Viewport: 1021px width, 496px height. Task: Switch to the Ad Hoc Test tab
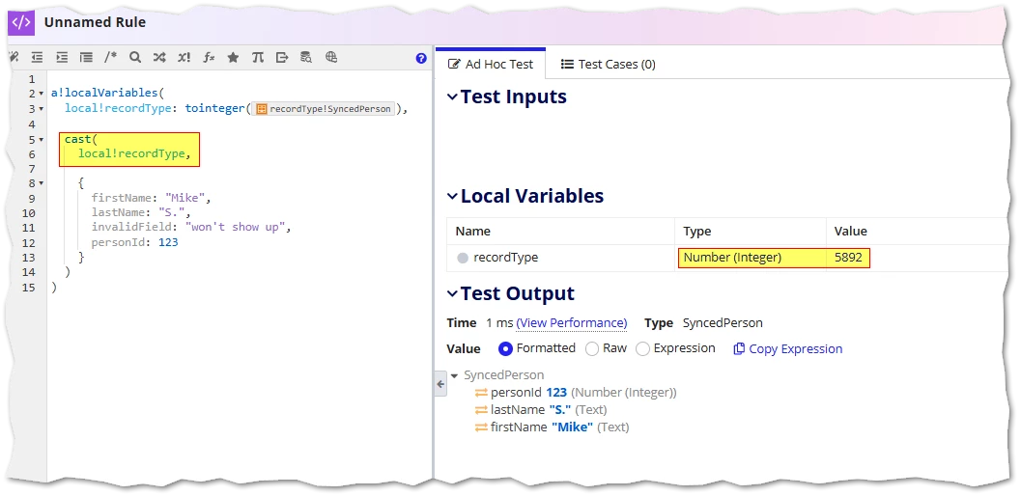491,64
